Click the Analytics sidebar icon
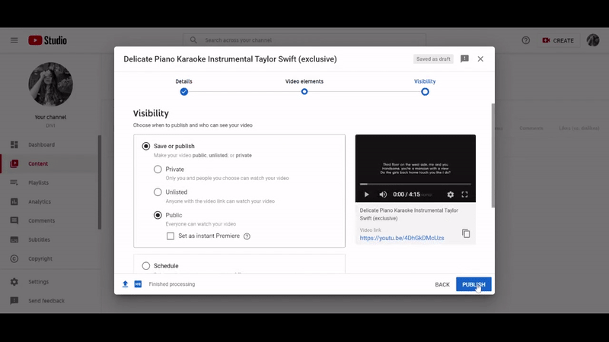 pyautogui.click(x=14, y=201)
